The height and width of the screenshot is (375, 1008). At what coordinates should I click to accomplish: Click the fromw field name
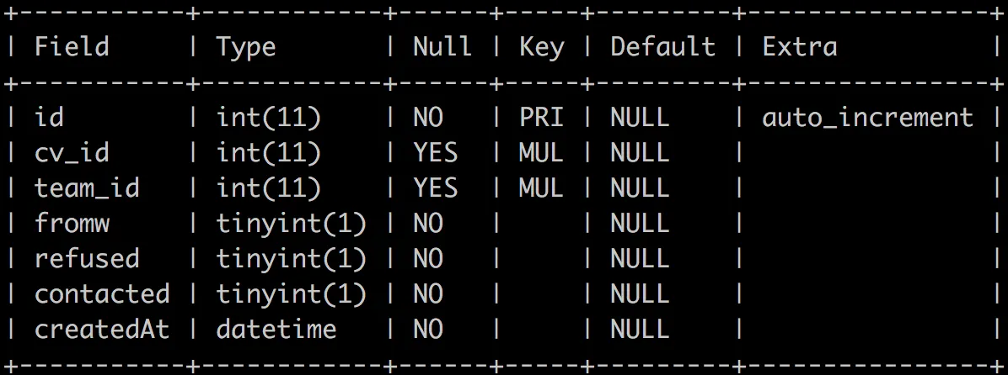[72, 223]
